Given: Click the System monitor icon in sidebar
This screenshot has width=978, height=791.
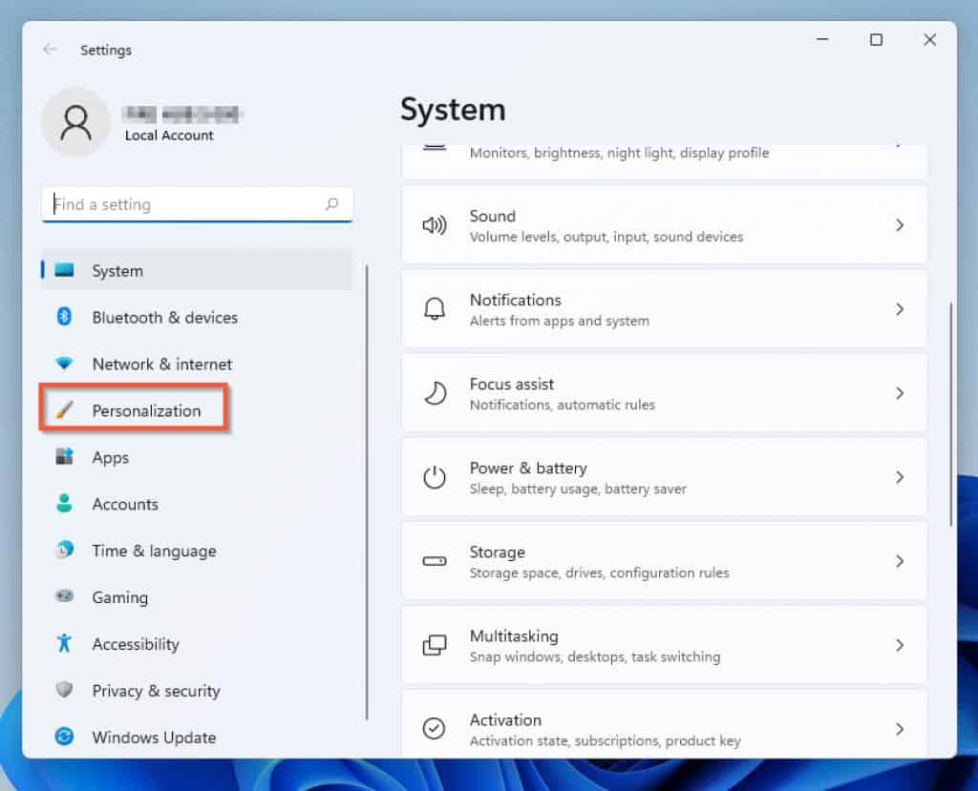Looking at the screenshot, I should click(x=64, y=270).
